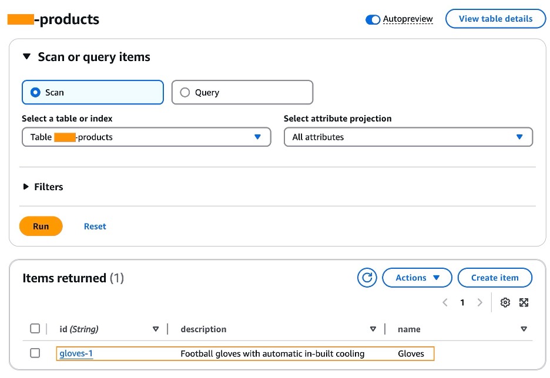The width and height of the screenshot is (550, 378).
Task: Check the gloves-1 row checkbox
Action: (x=35, y=353)
